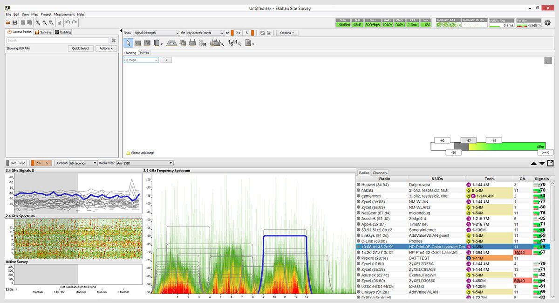Viewport: 559px width, 303px height.
Task: Open the Signal Strength visualization dropdown
Action: 157,33
